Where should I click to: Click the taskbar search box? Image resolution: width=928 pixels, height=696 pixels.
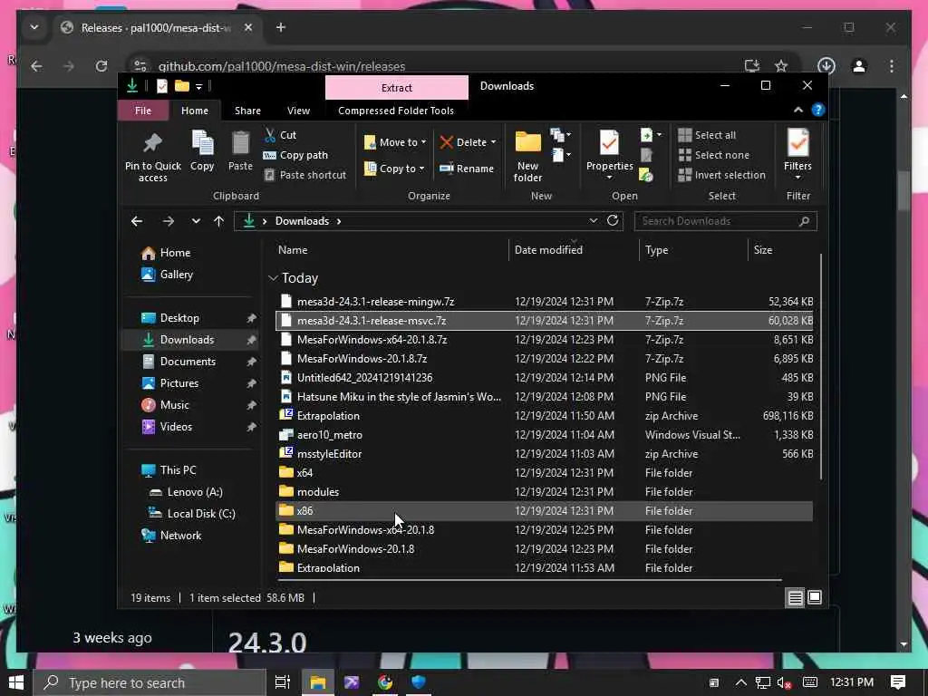coord(150,682)
